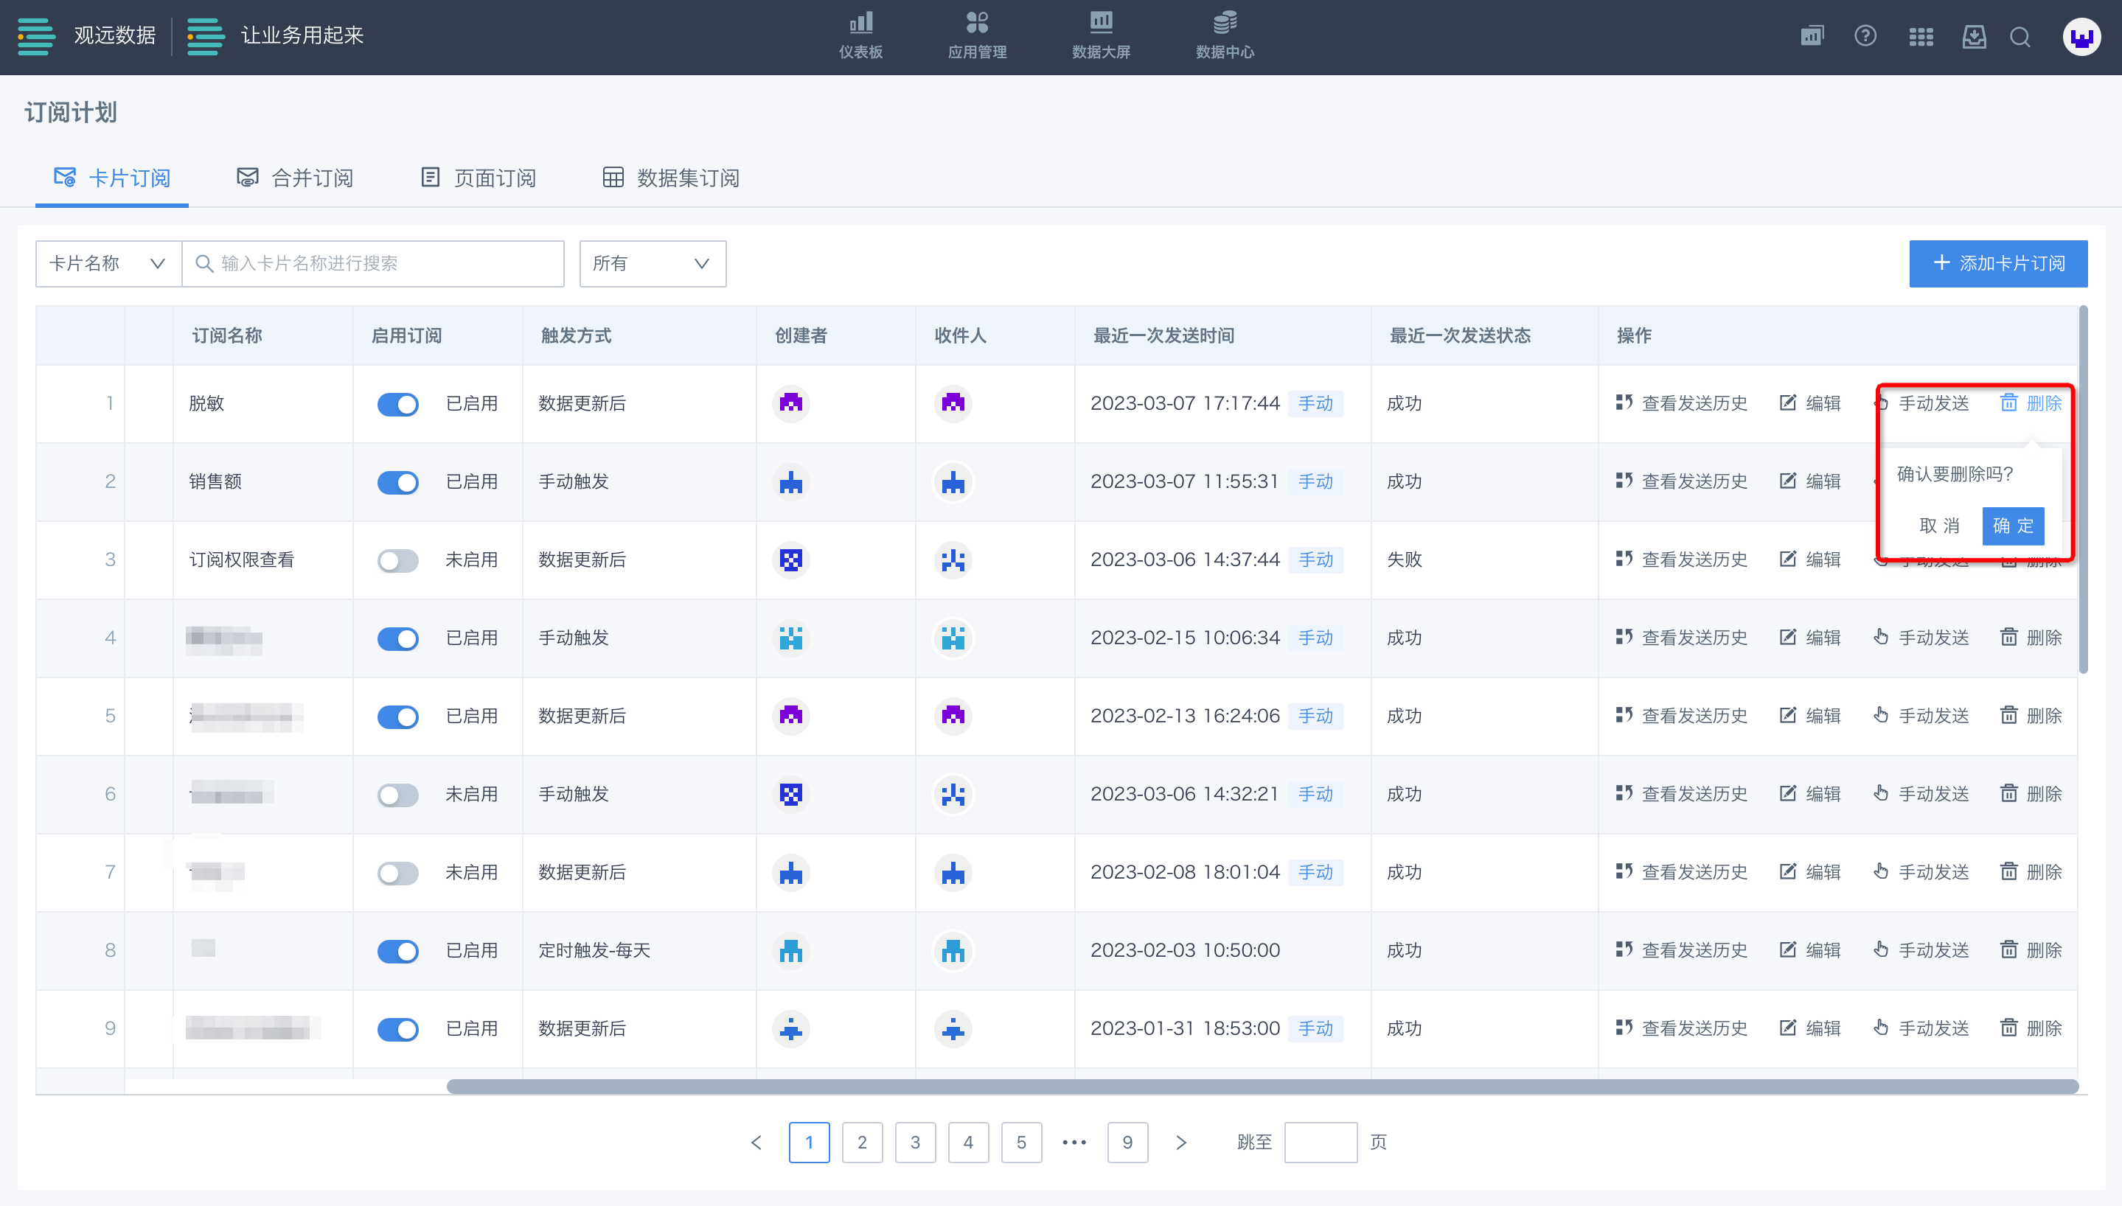This screenshot has width=2122, height=1206.
Task: Click 编辑 icon in 销售额 row
Action: 1788,481
